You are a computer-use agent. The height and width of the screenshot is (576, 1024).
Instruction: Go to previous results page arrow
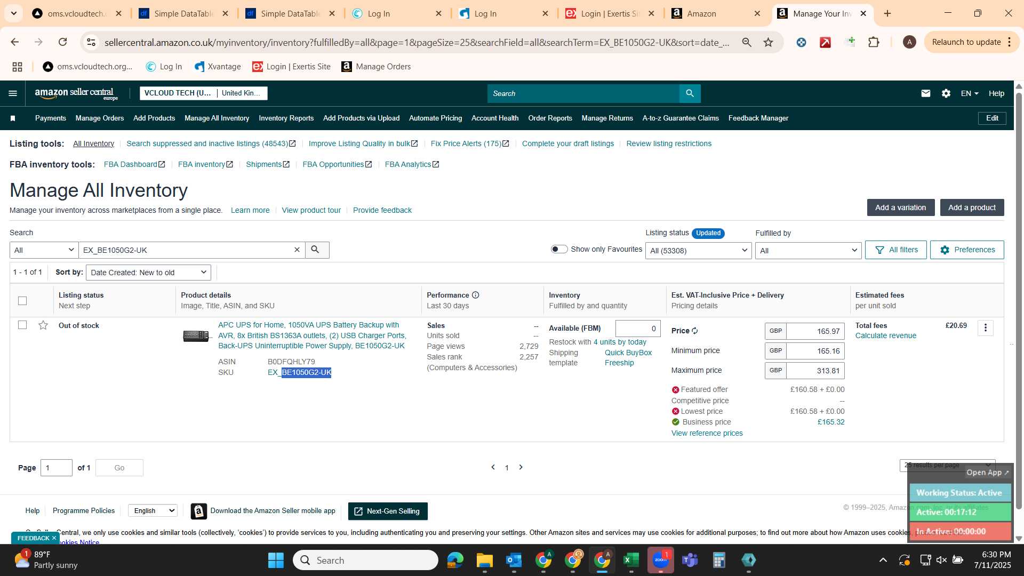pyautogui.click(x=493, y=467)
